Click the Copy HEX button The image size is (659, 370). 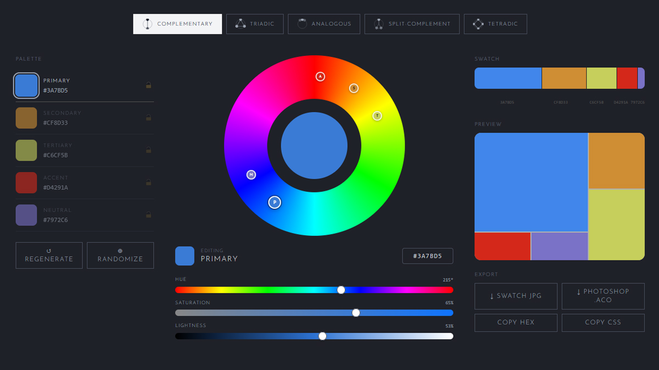click(516, 322)
